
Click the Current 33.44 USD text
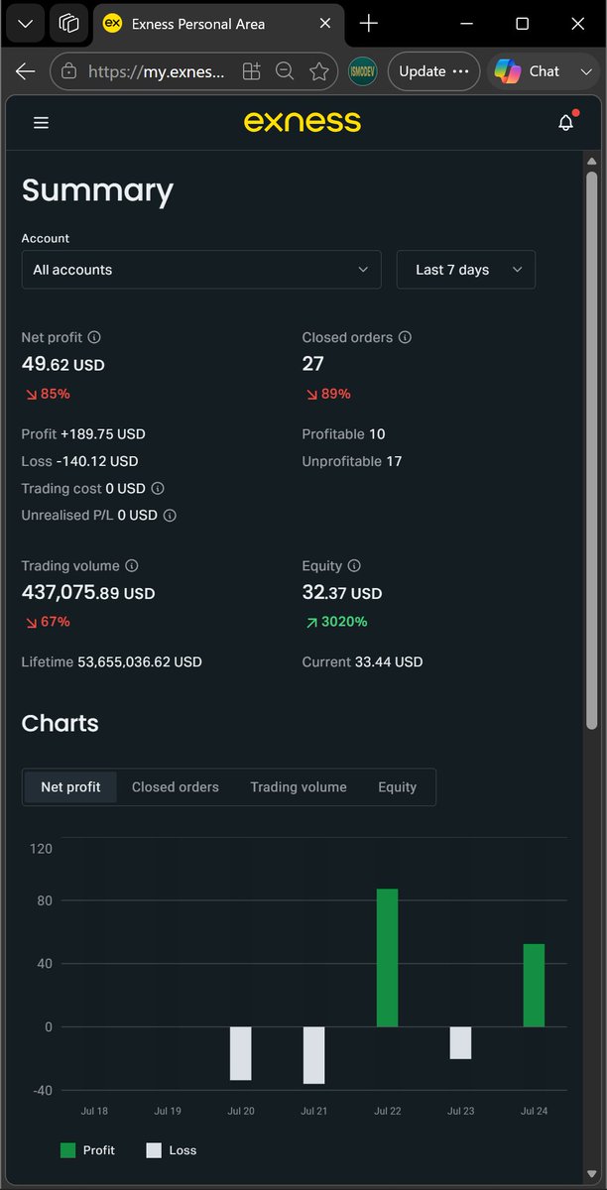(363, 661)
